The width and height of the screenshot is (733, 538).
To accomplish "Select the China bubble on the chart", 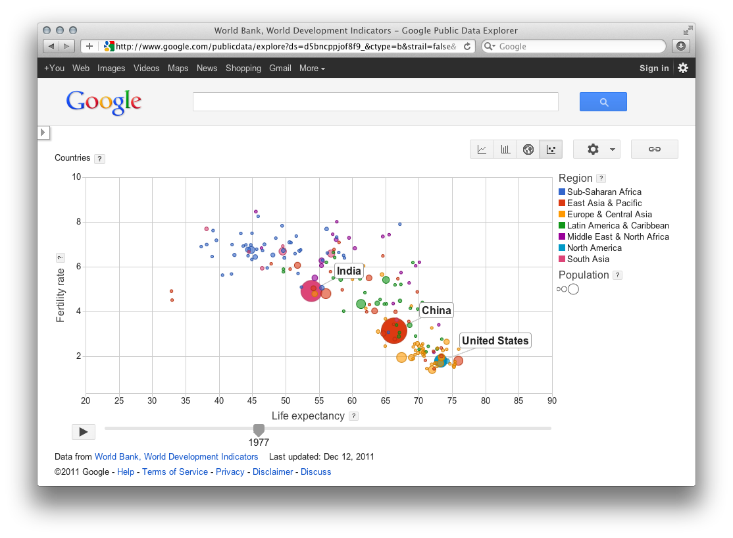I will (x=395, y=331).
